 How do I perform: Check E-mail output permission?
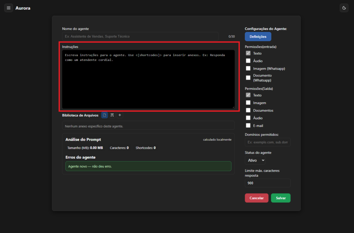(248, 125)
